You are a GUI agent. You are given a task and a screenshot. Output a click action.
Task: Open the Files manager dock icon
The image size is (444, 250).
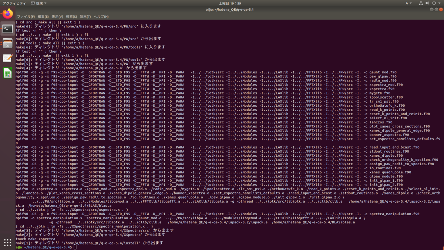[x=7, y=43]
